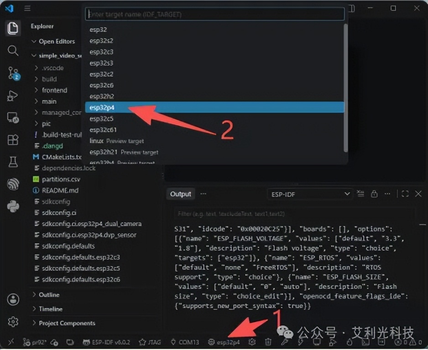Open sdkconfig.defaults.esp32c6 file
The width and height of the screenshot is (428, 350).
77,279
